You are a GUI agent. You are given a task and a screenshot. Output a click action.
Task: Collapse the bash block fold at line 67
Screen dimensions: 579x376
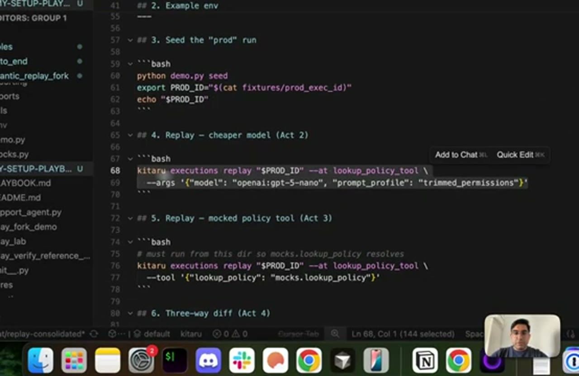coord(130,159)
